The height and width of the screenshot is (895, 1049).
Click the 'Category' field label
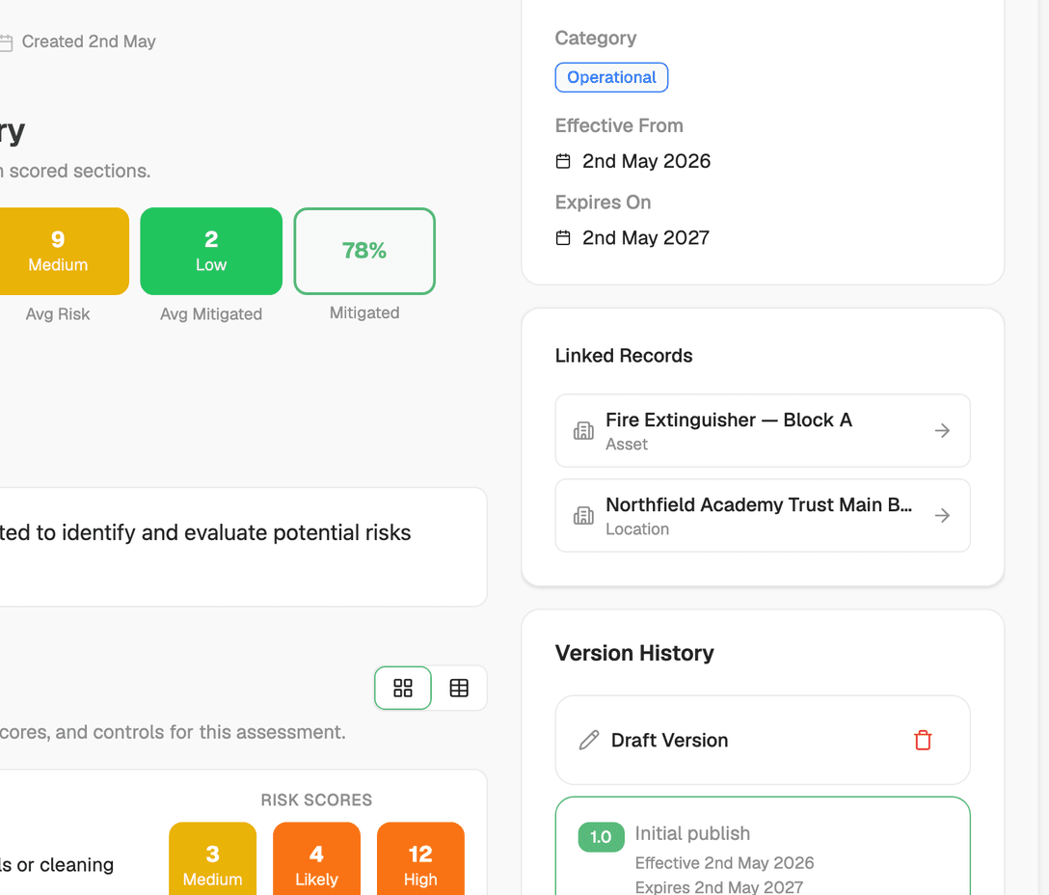(596, 39)
